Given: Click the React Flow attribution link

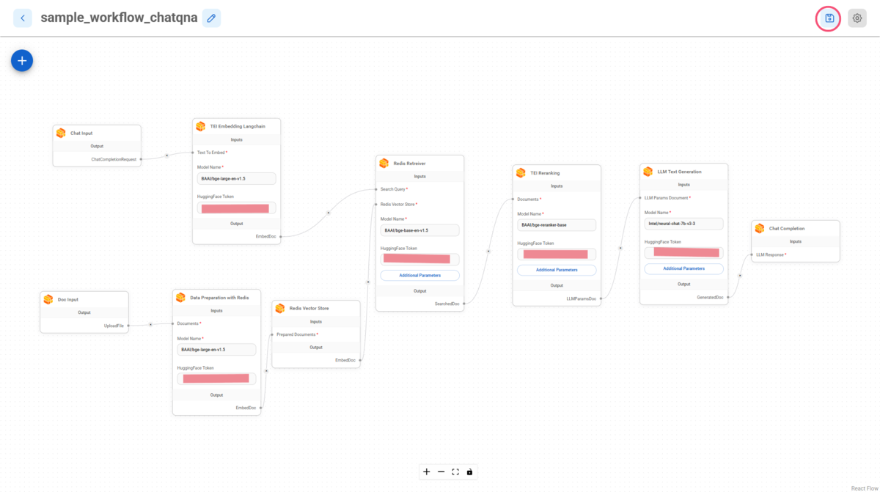Looking at the screenshot, I should point(864,488).
